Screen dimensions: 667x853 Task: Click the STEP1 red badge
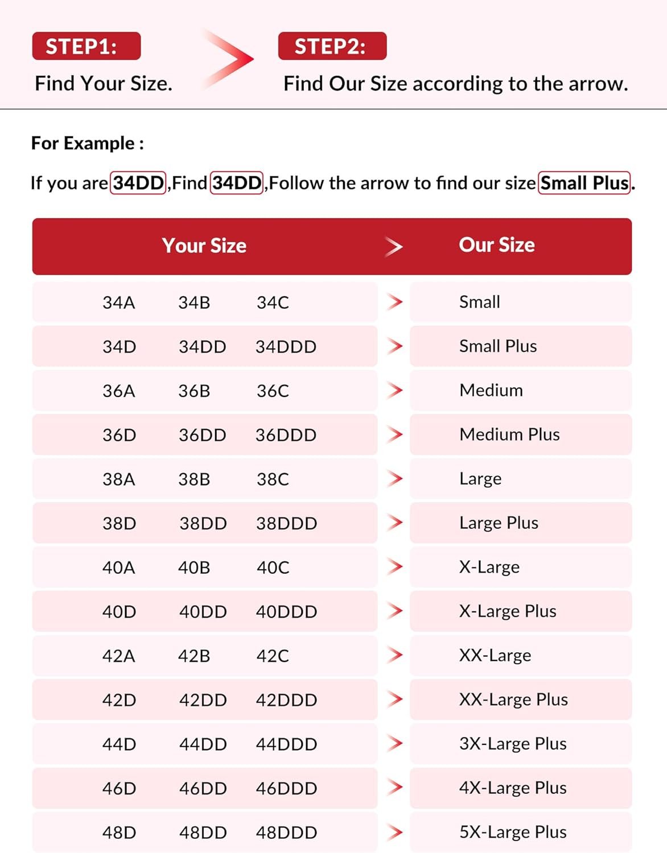[x=86, y=46]
